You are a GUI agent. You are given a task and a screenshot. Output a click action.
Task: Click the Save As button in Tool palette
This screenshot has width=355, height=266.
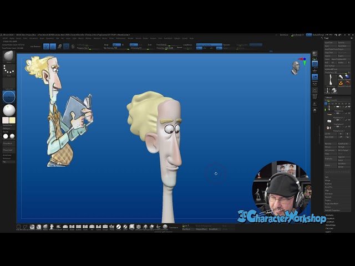[344, 43]
